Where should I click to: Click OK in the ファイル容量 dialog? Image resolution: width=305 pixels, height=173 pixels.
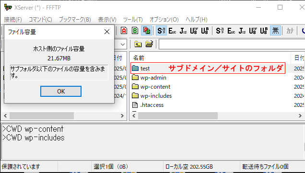61,91
